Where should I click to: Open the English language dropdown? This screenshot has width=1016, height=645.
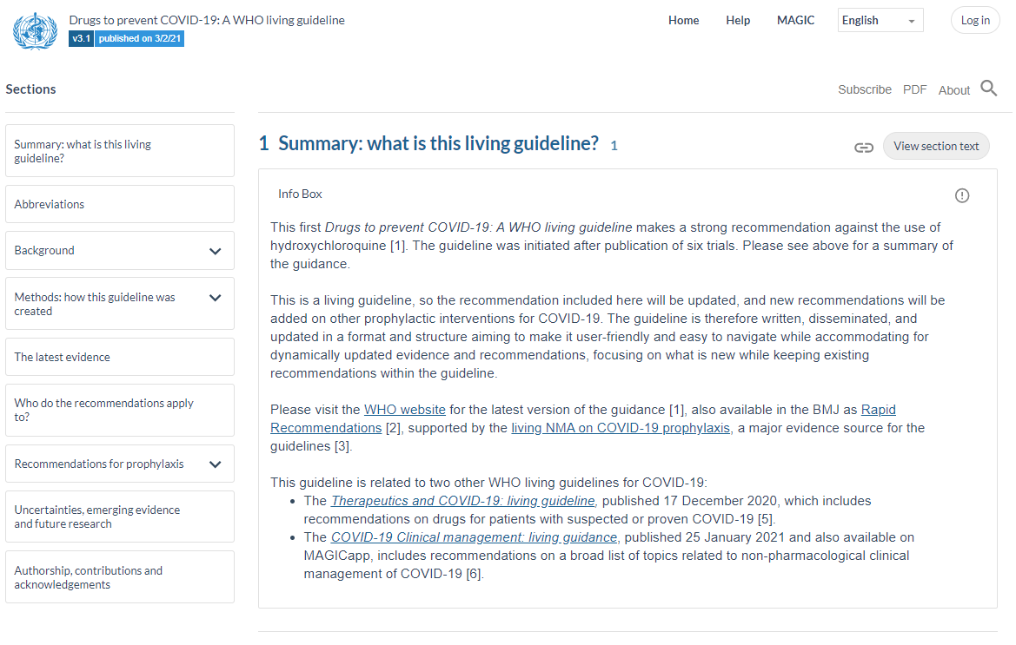(880, 21)
